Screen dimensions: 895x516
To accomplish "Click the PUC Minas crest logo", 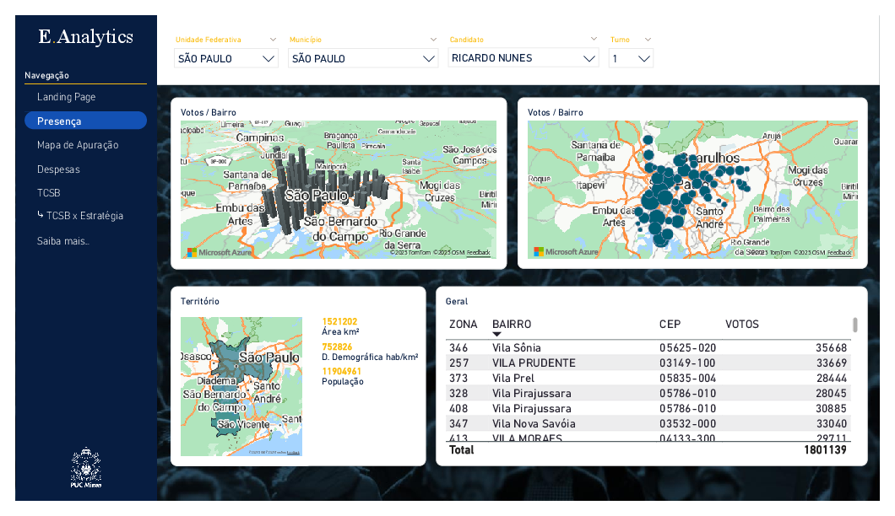I will click(x=85, y=468).
